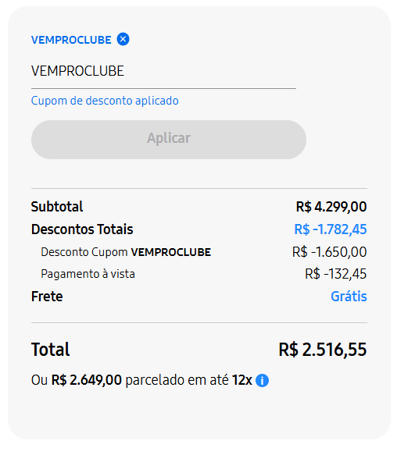Click the cash discount amount R$ -132,45
The height and width of the screenshot is (455, 397).
click(336, 274)
